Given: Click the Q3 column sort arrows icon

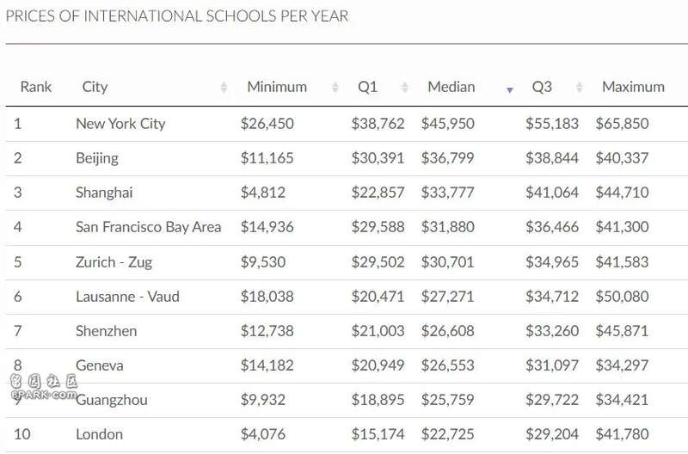Looking at the screenshot, I should pos(579,88).
